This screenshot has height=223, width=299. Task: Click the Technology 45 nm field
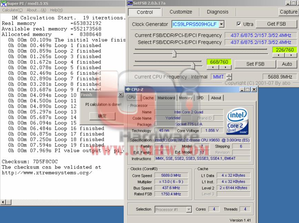(164, 130)
